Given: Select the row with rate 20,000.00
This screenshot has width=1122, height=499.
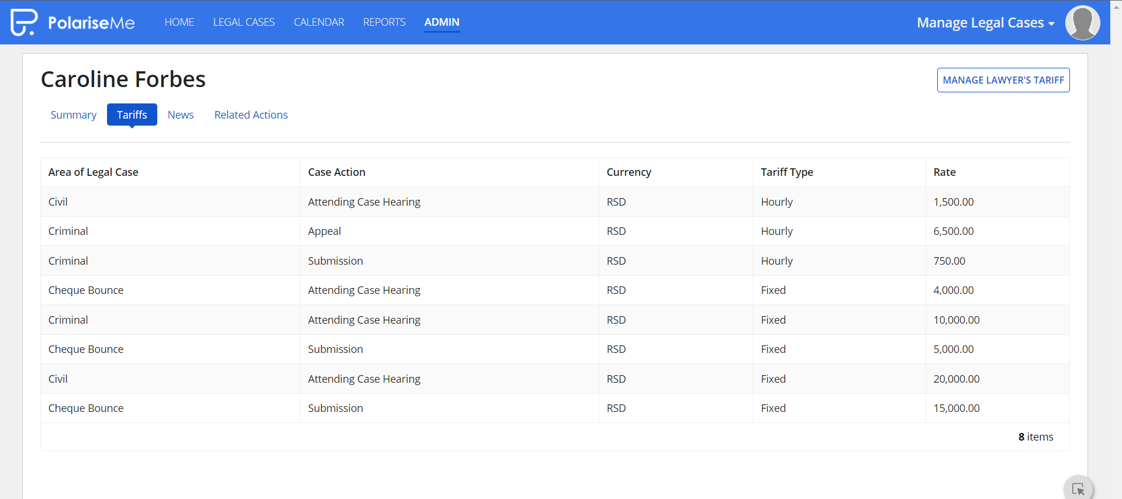Looking at the screenshot, I should [x=555, y=379].
